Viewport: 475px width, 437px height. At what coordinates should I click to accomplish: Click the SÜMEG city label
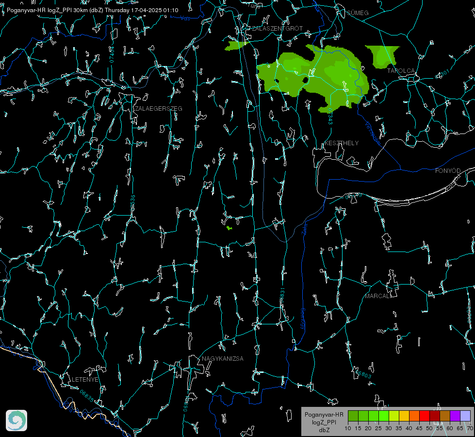358,13
